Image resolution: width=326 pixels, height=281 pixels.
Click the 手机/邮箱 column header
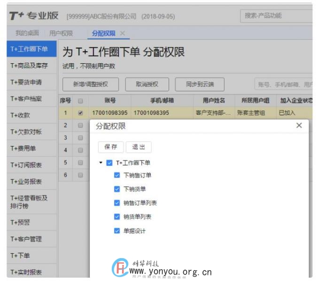point(162,101)
